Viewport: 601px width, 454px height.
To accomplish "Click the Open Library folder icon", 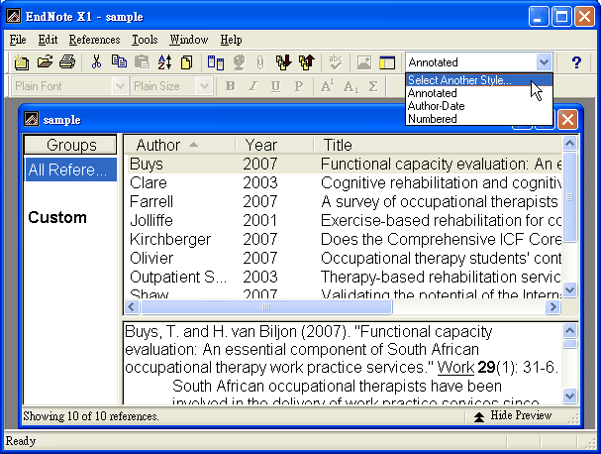I will [x=45, y=61].
